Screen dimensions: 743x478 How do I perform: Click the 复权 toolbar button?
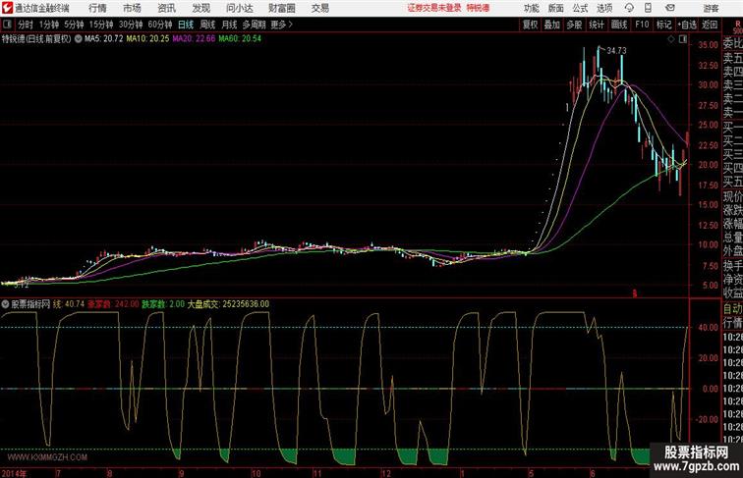point(531,25)
